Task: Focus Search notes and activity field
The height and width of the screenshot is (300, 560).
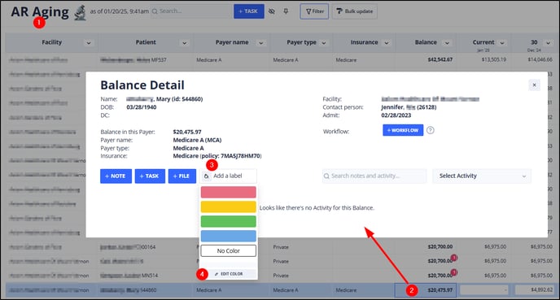Action: 374,176
